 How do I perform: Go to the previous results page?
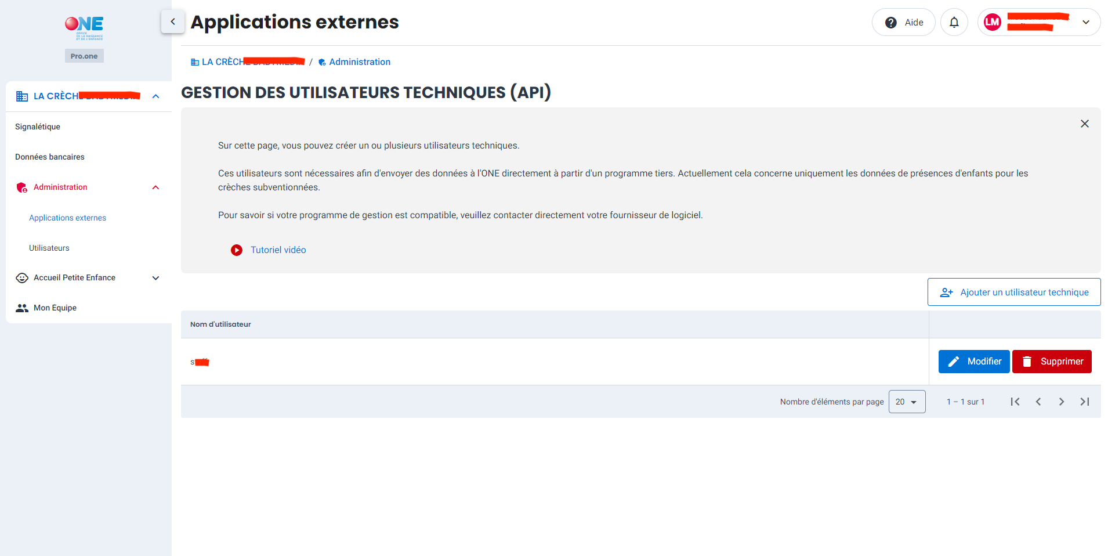1038,402
